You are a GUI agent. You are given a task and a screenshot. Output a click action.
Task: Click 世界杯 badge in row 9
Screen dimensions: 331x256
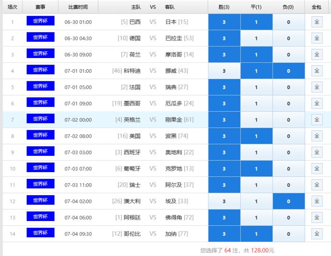coord(40,151)
